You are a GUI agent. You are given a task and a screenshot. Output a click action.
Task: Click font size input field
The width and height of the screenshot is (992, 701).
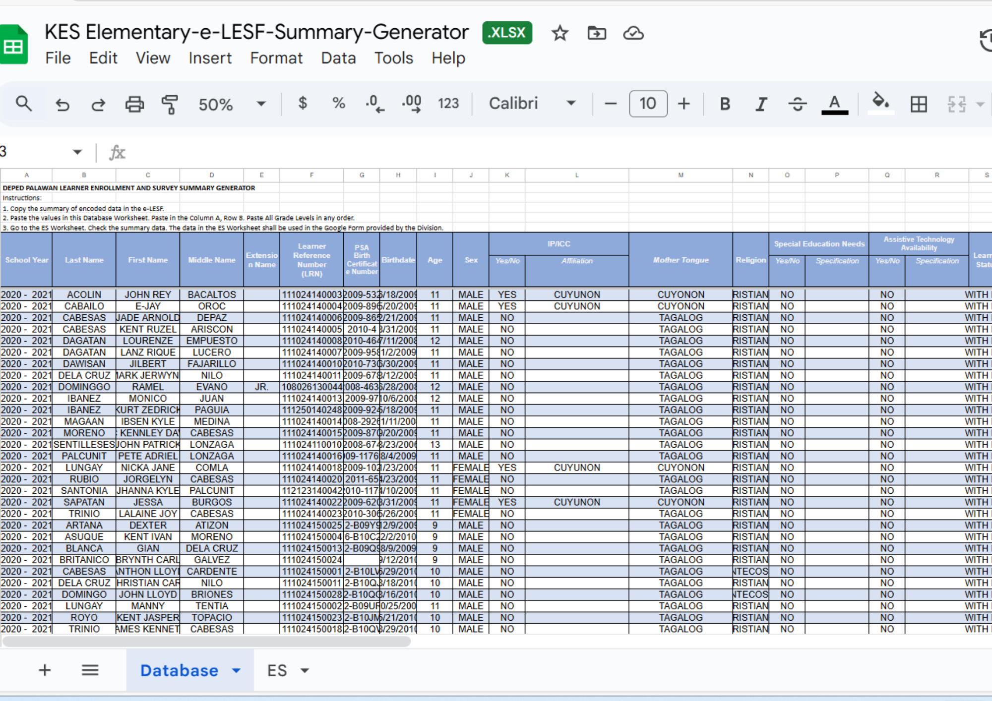pyautogui.click(x=648, y=104)
